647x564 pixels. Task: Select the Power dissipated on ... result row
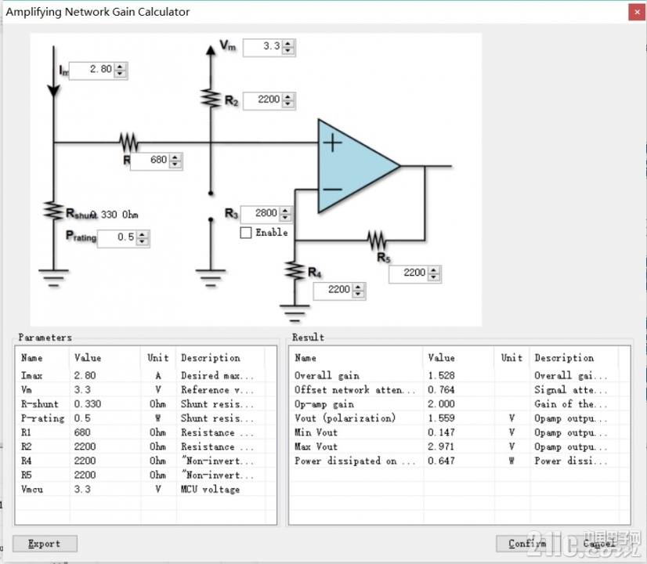(460, 461)
